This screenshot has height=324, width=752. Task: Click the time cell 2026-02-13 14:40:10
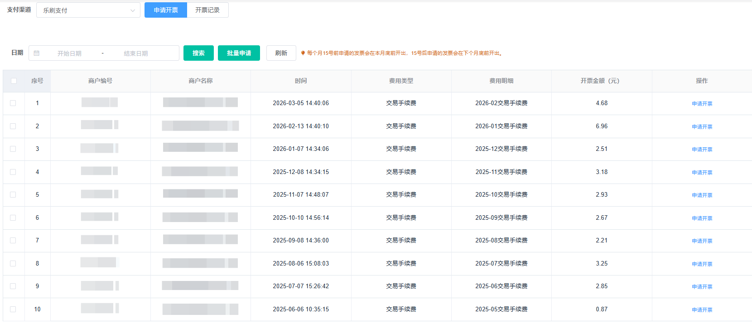click(301, 126)
